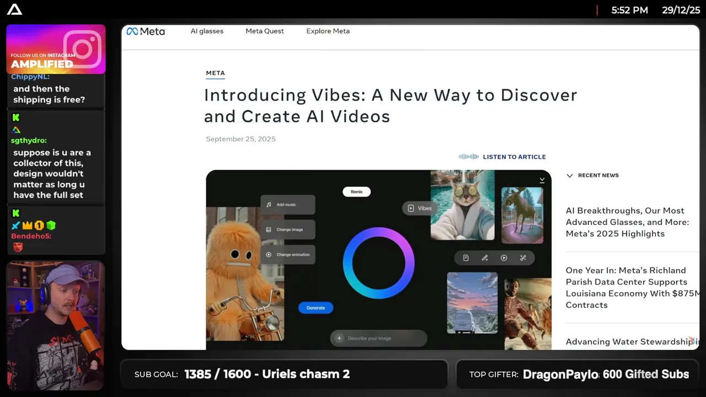Click the moose statue thumbnail
This screenshot has height=397, width=706.
pyautogui.click(x=522, y=216)
